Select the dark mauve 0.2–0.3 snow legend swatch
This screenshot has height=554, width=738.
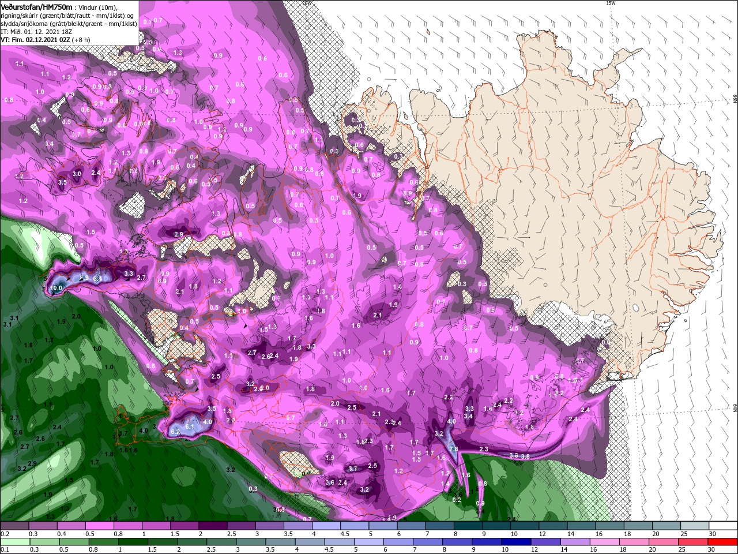[14, 526]
